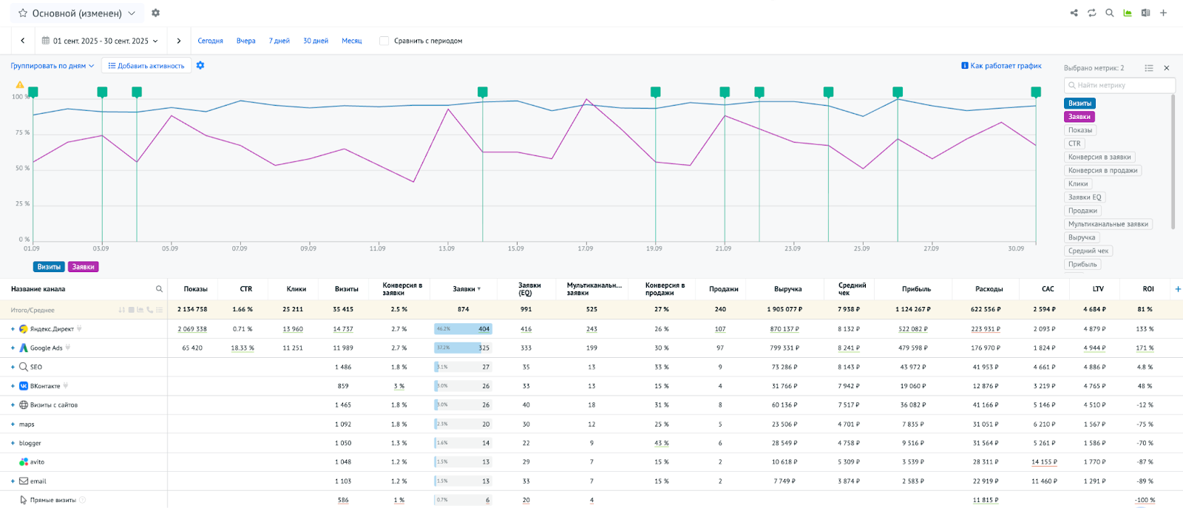Viewport: 1183px width, 508px height.
Task: Click the Добавить активность button
Action: (x=146, y=66)
